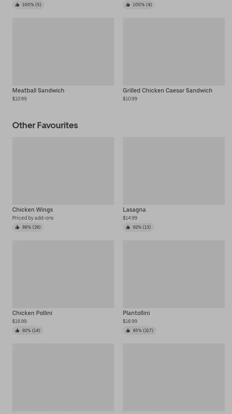Click thumbs-up icon on 100% (4) rating

[128, 5]
